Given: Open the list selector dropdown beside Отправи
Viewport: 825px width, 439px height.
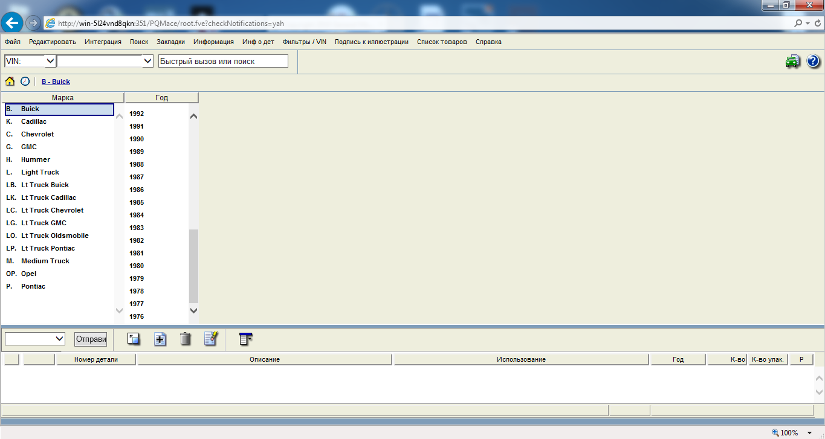Looking at the screenshot, I should [x=59, y=339].
